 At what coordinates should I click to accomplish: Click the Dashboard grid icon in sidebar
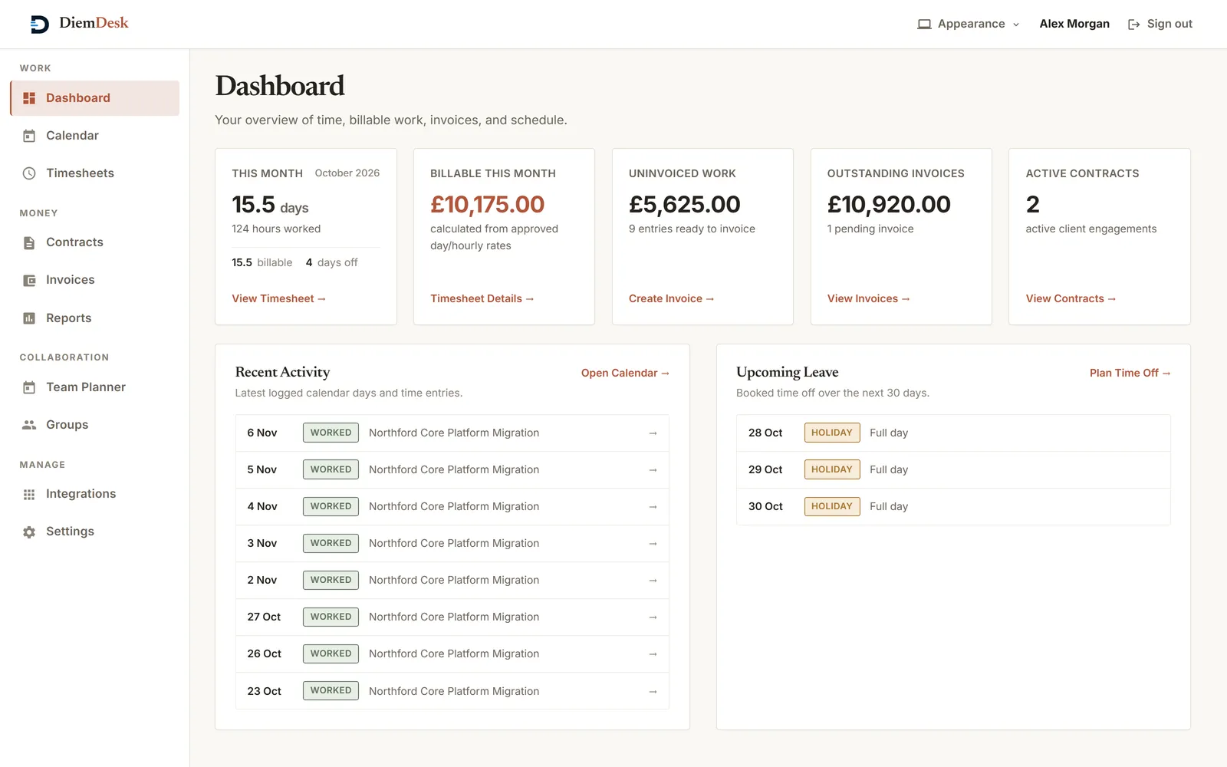(29, 98)
